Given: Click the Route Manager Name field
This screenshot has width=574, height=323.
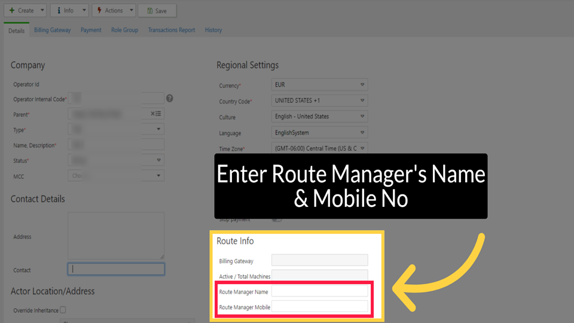Looking at the screenshot, I should click(x=320, y=291).
